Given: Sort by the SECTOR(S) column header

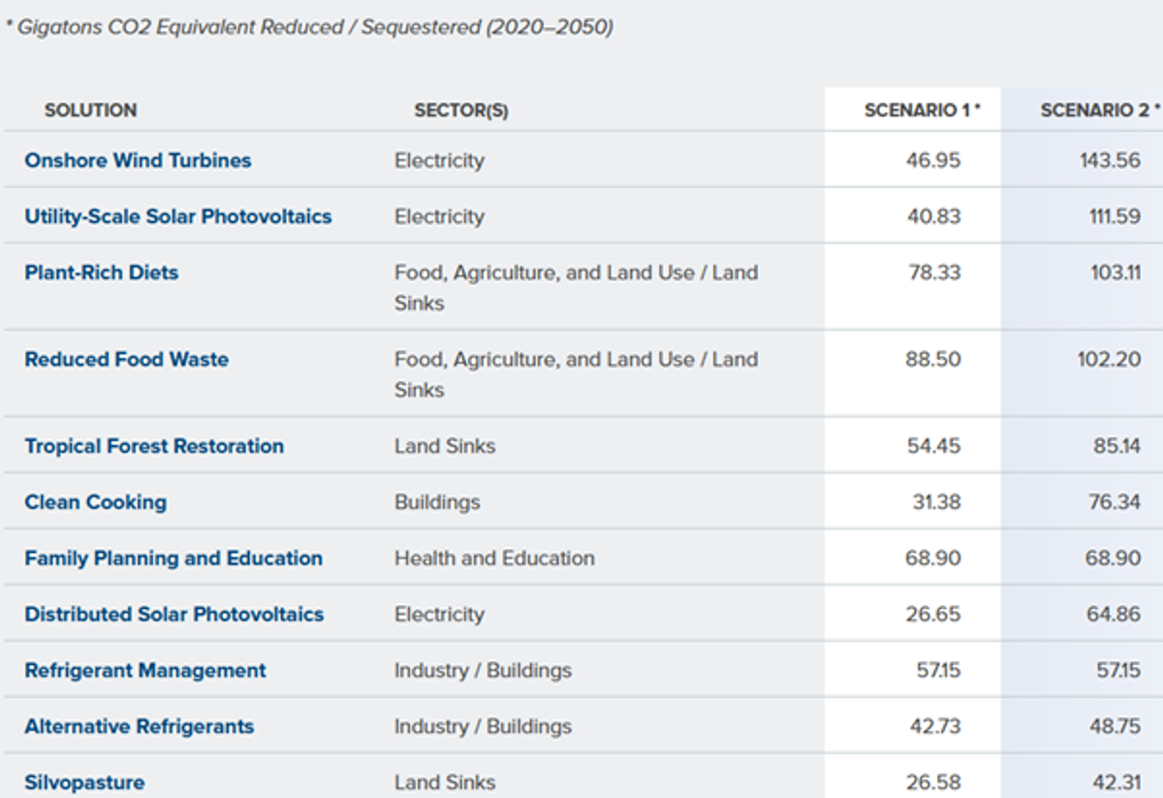Looking at the screenshot, I should (461, 111).
